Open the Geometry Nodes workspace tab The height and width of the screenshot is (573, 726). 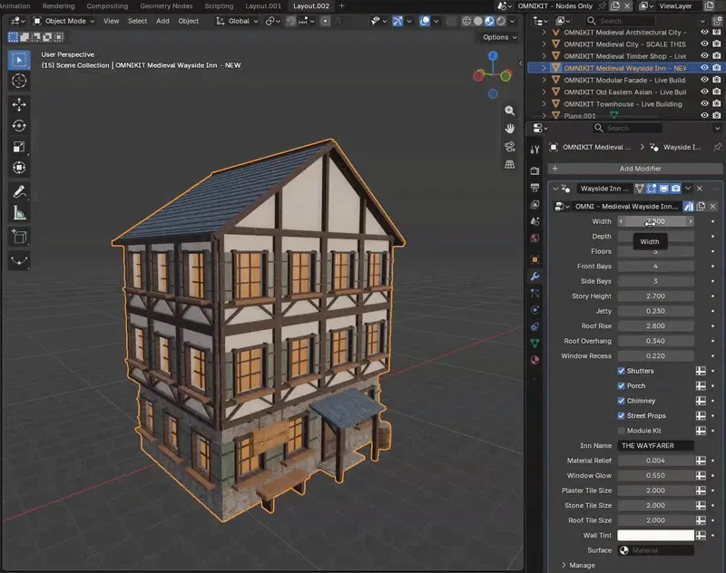tap(166, 6)
